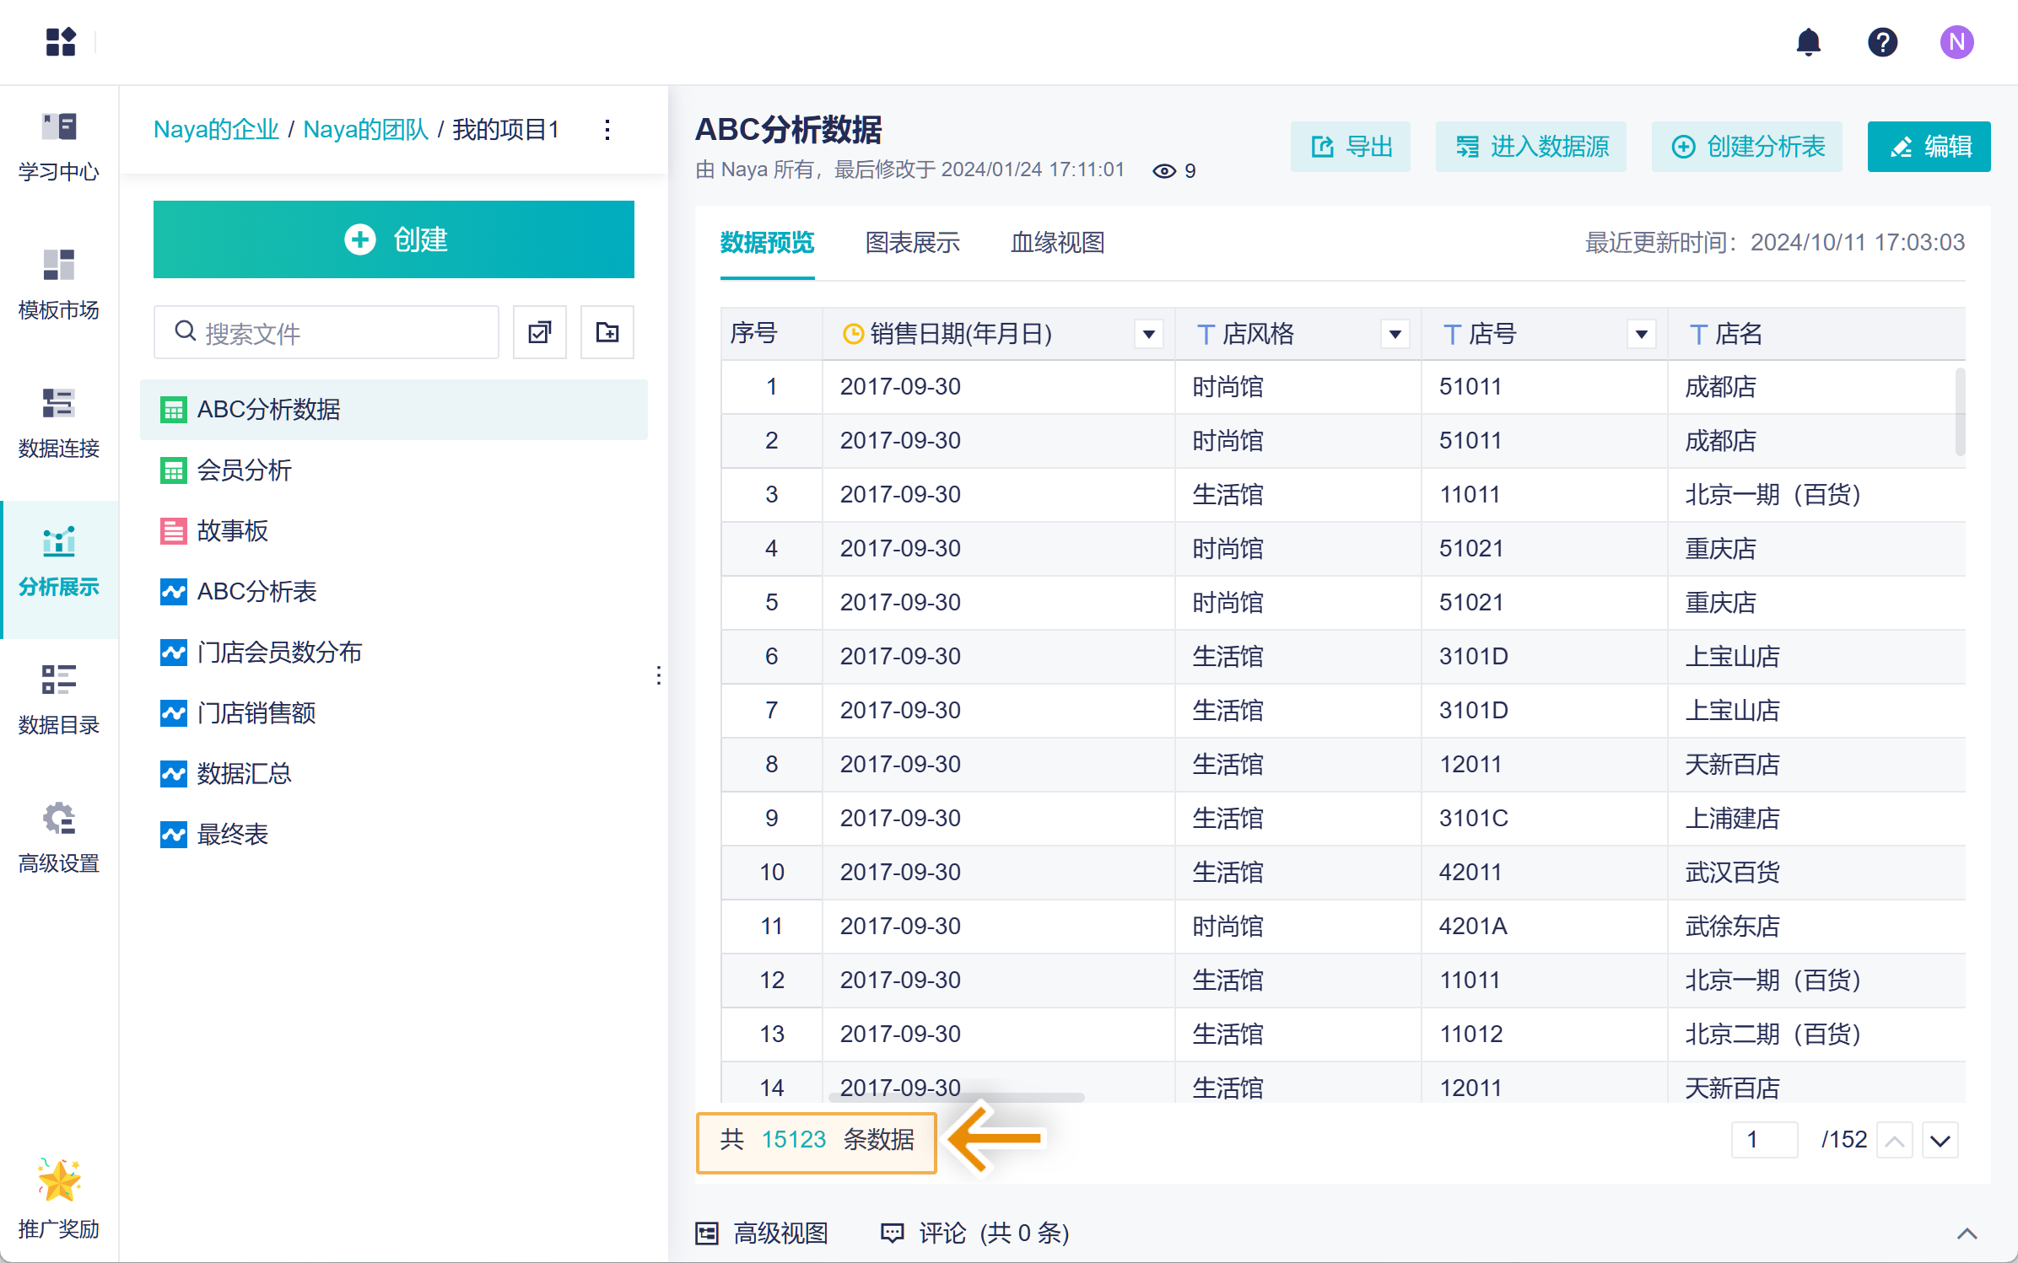Screen dimensions: 2018x1263
Task: Open the notifications bell icon
Action: click(x=1808, y=42)
